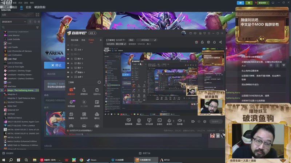Open 任务中心 tool in 直播伴侣
Image resolution: width=291 pixels, height=163 pixels.
(97, 91)
